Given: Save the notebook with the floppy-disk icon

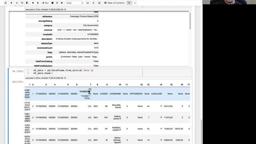Looking at the screenshot, I should pyautogui.click(x=6, y=3).
